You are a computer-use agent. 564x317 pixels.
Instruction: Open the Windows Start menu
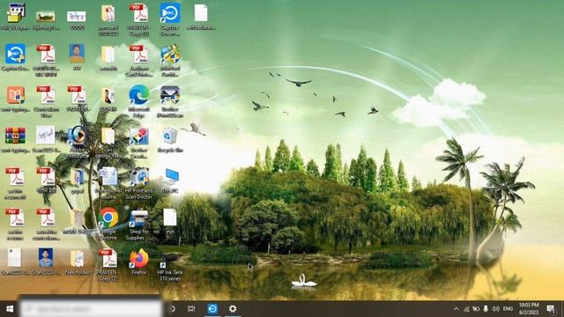pos(10,309)
